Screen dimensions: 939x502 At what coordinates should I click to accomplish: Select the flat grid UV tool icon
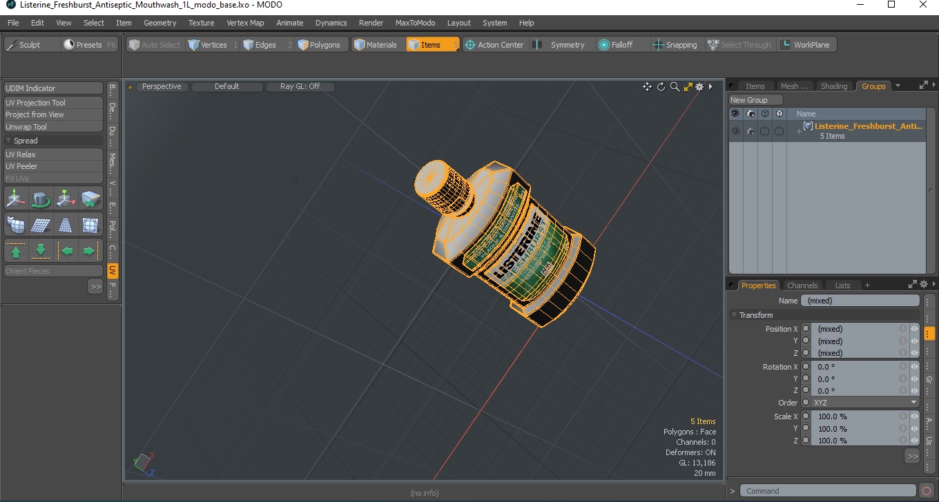(x=41, y=225)
